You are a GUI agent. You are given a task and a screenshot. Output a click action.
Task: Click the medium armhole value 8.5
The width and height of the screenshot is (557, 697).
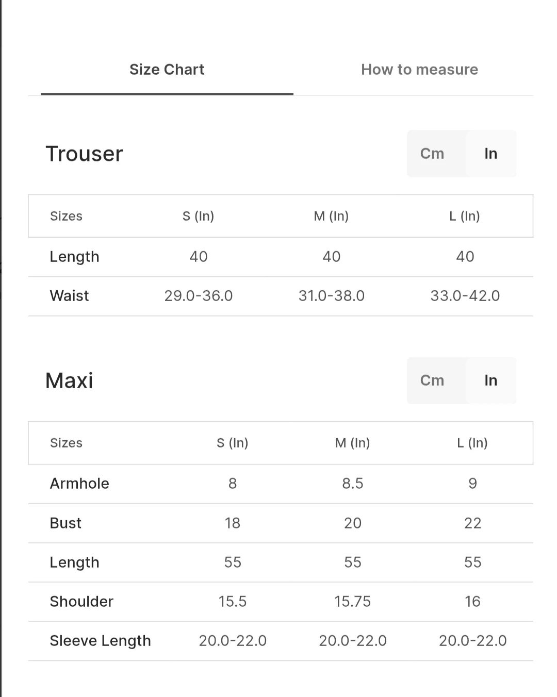pos(353,484)
